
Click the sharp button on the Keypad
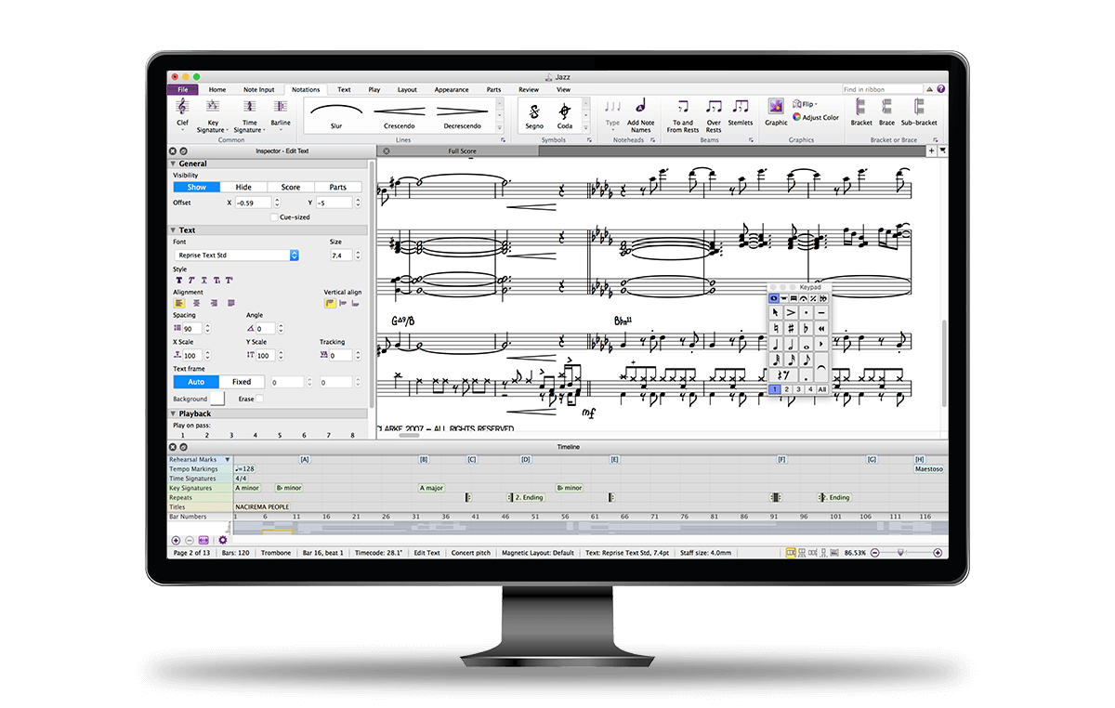tap(791, 327)
